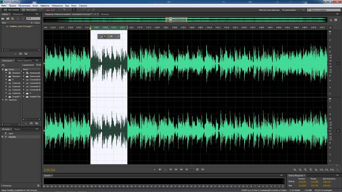Click the import file icon in Files panel
Viewport: 342px width, 192px height.
tap(8, 18)
